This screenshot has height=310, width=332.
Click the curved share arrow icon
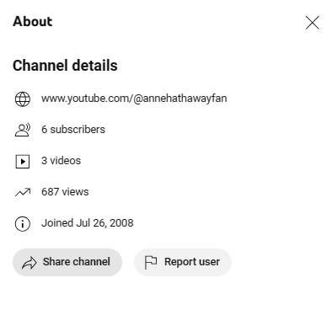[x=29, y=263]
